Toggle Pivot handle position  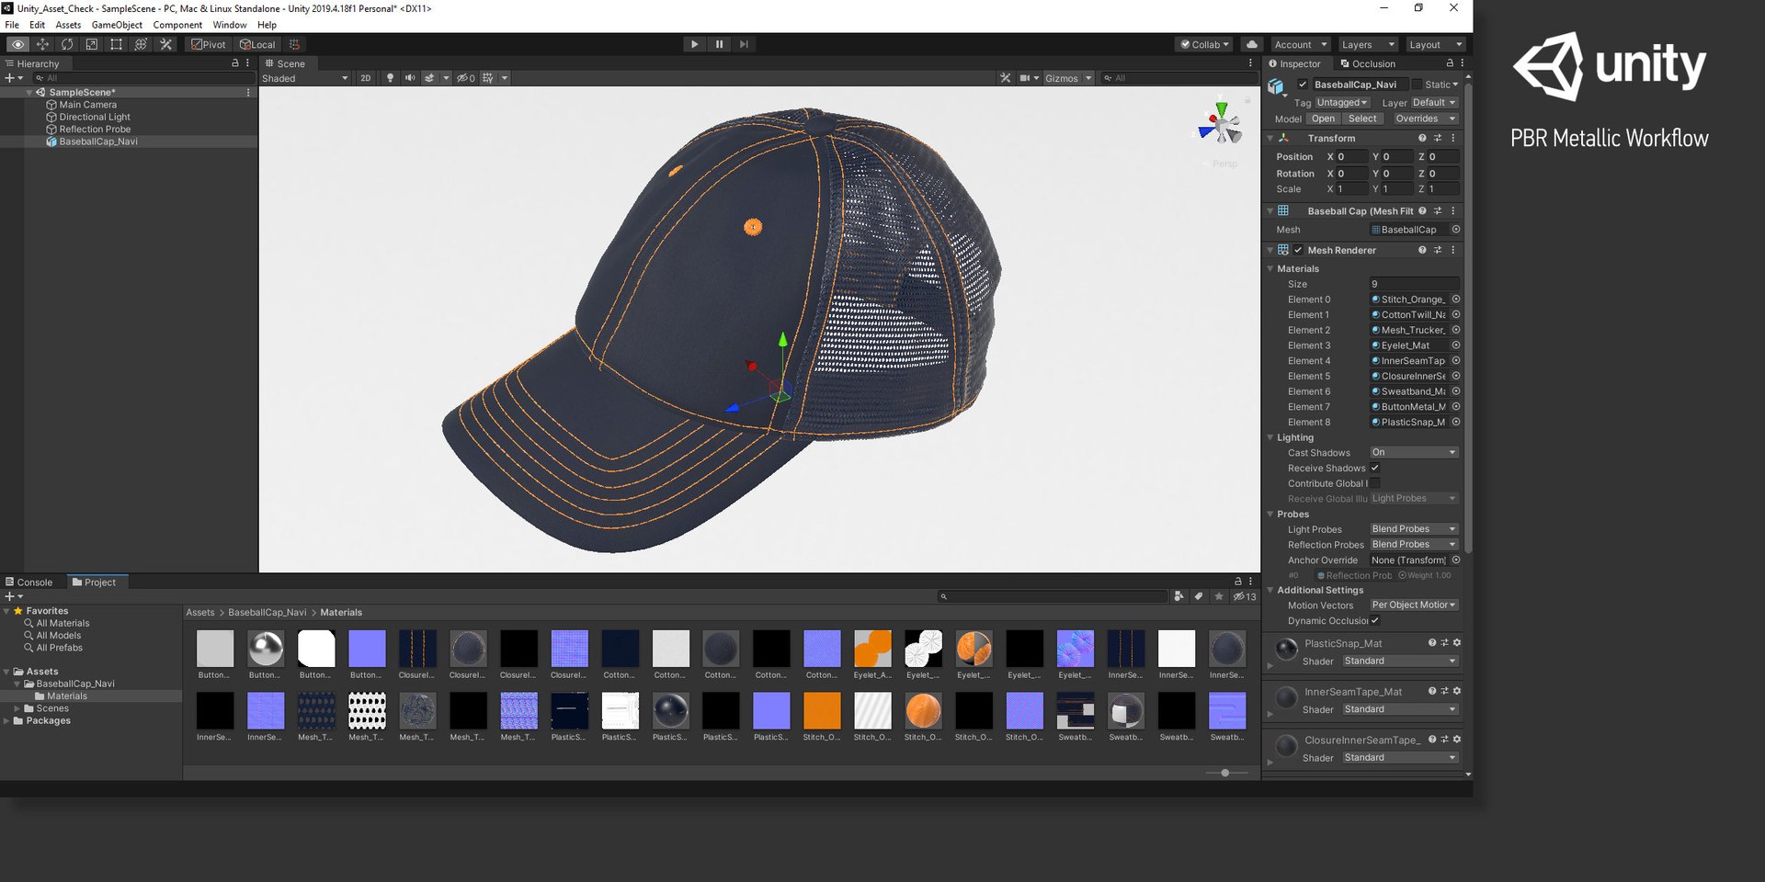[x=209, y=44]
